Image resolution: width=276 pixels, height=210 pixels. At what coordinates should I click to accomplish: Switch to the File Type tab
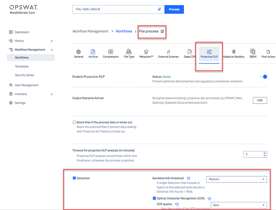point(129,54)
